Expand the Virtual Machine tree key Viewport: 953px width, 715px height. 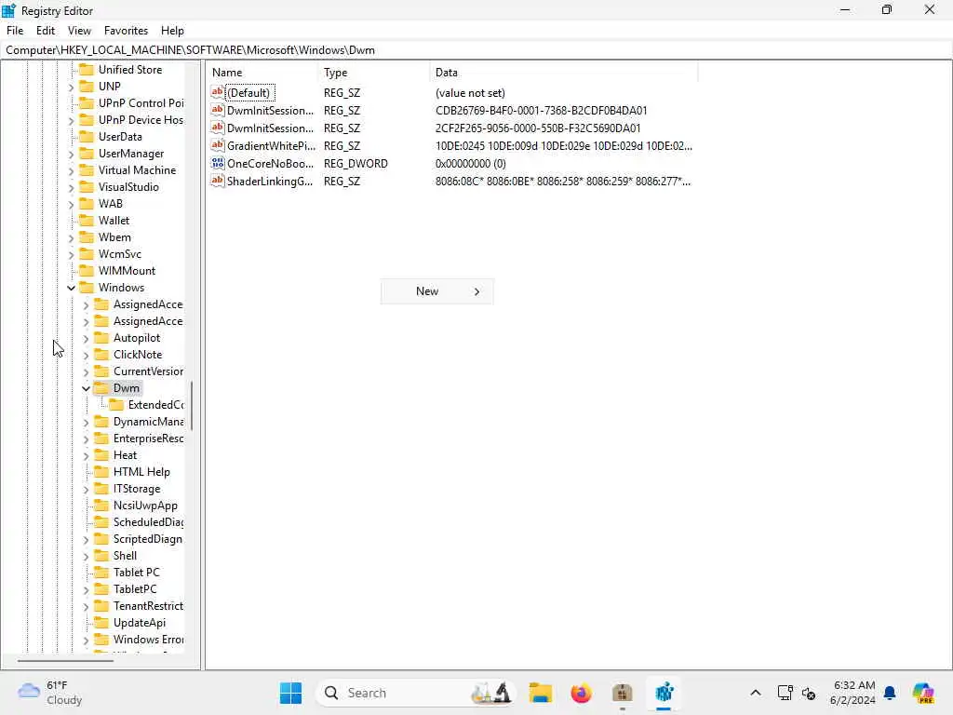point(71,171)
